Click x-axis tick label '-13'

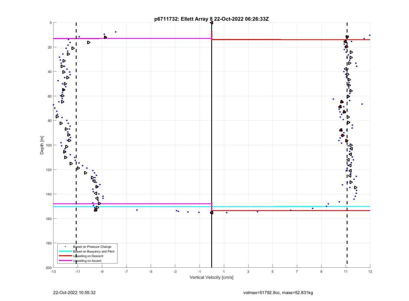pos(53,272)
